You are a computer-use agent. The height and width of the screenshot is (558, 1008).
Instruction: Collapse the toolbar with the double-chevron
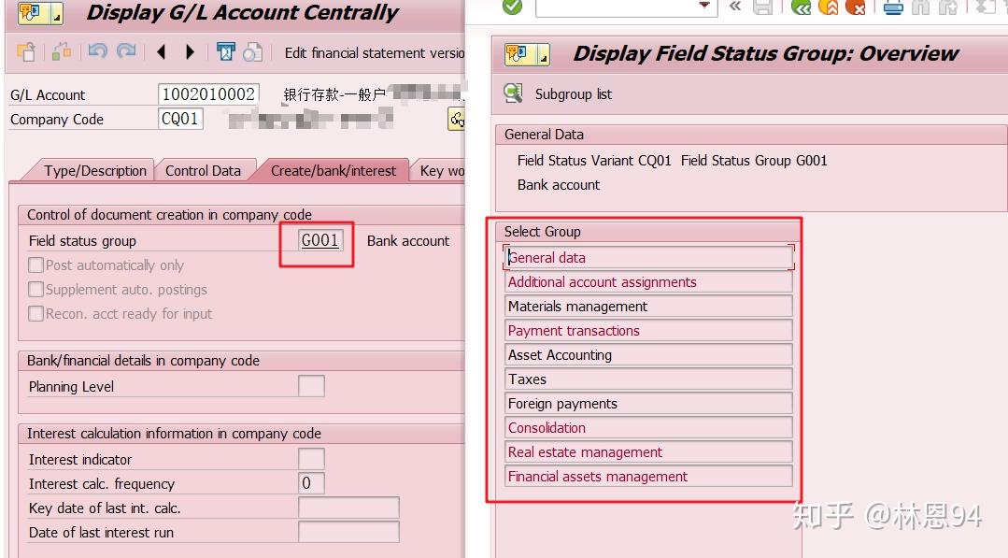point(735,7)
